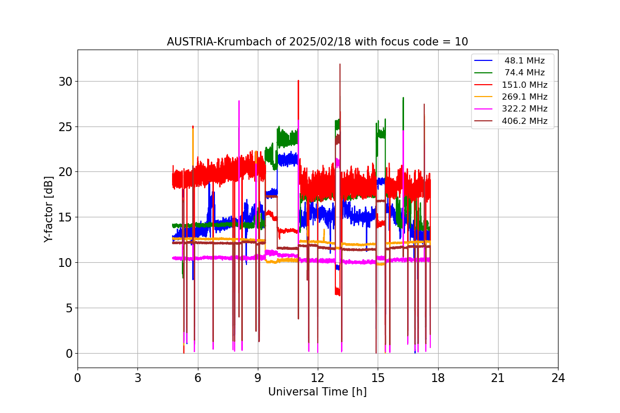Click the magenta legend line swatch
This screenshot has height=413, width=620.
[x=484, y=109]
